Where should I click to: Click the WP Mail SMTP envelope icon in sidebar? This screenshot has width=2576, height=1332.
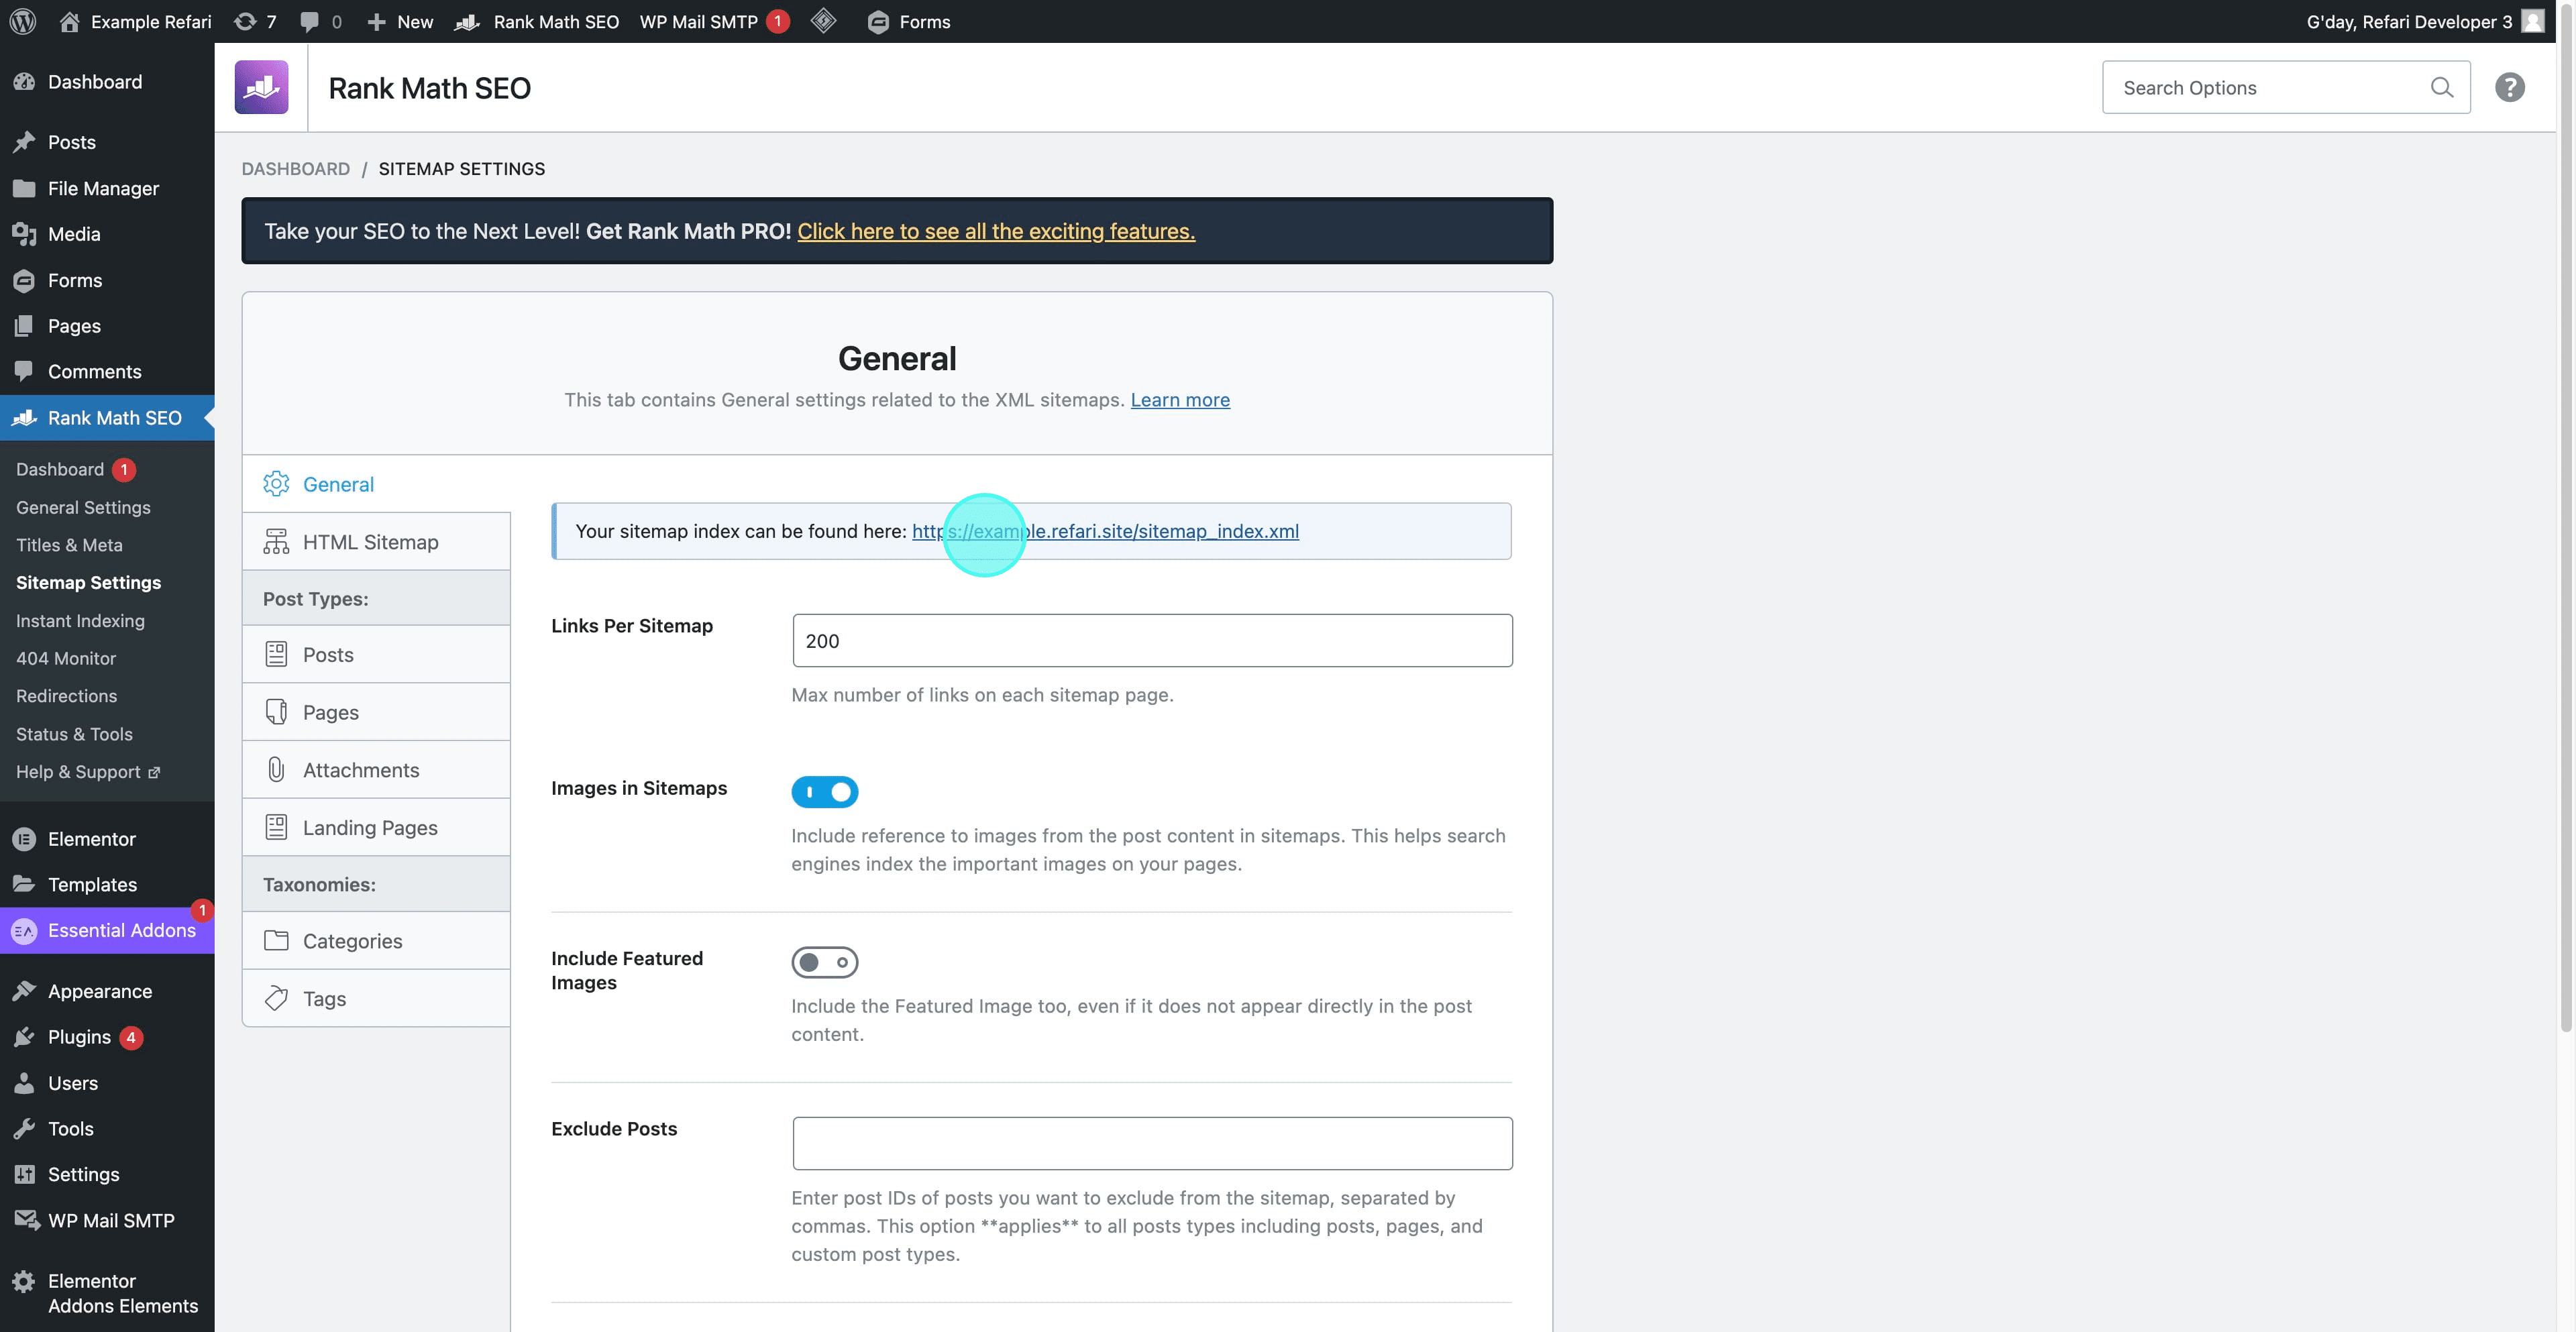[26, 1220]
